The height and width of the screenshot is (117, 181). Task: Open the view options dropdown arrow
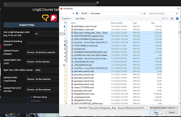[167, 19]
